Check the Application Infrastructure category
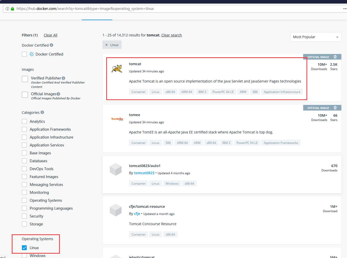The width and height of the screenshot is (347, 258). tap(24, 137)
